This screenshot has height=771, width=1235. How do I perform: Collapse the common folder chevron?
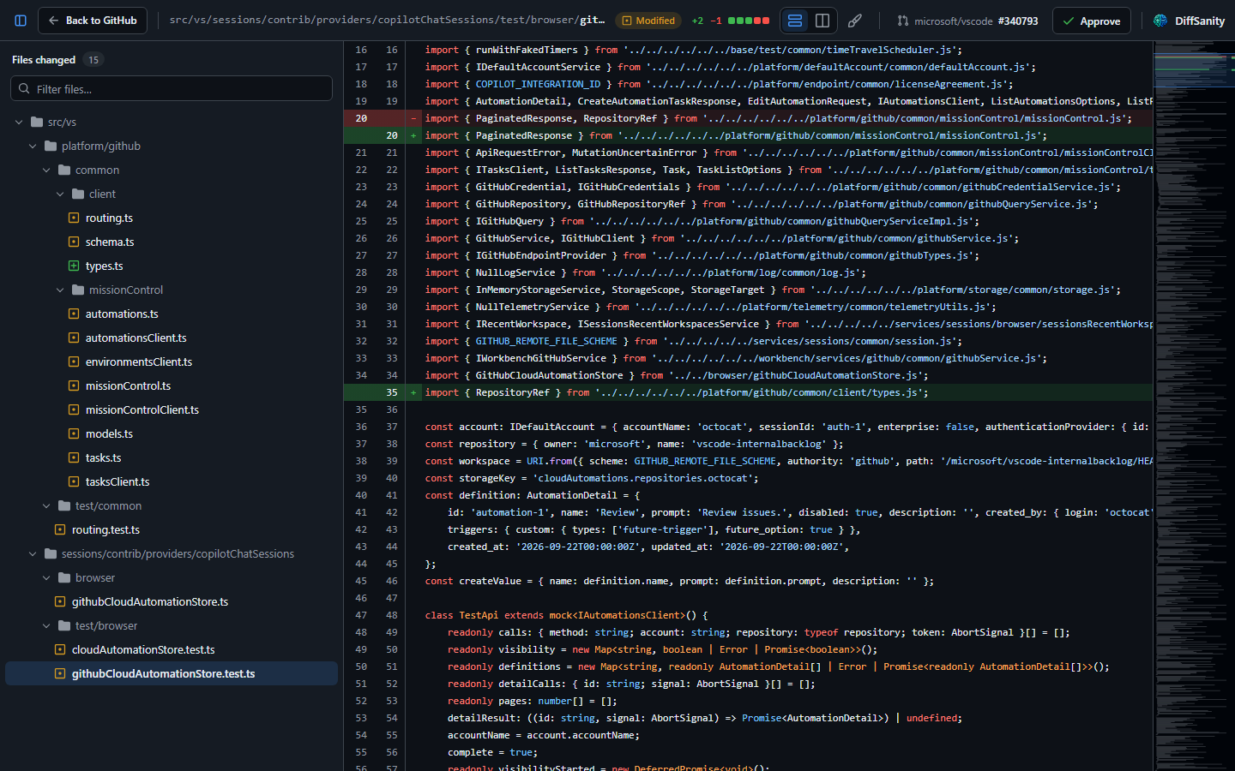click(46, 170)
